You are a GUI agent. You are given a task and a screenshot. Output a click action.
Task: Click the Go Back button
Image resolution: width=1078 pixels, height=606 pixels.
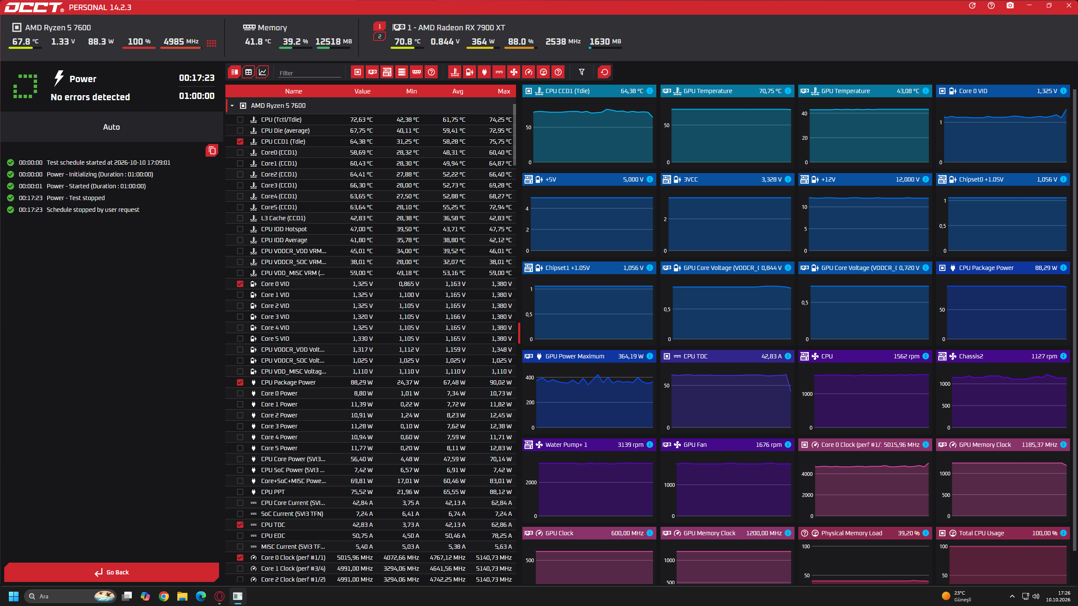pos(112,572)
